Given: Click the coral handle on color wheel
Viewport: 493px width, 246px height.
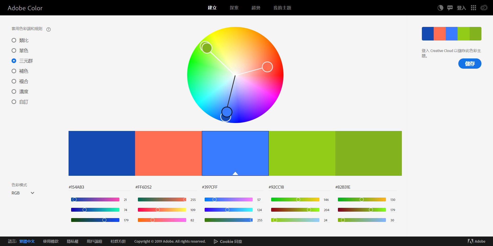Looking at the screenshot, I should tap(267, 67).
